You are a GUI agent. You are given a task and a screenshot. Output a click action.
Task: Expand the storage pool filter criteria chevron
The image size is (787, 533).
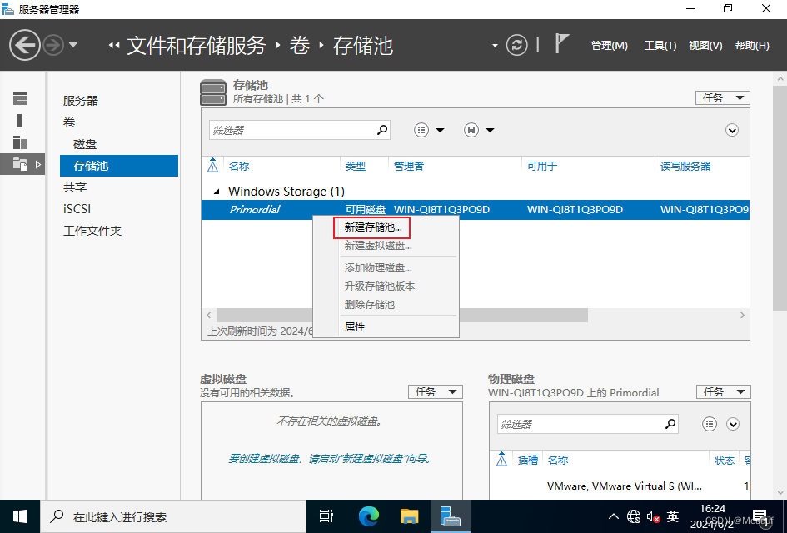(x=732, y=131)
